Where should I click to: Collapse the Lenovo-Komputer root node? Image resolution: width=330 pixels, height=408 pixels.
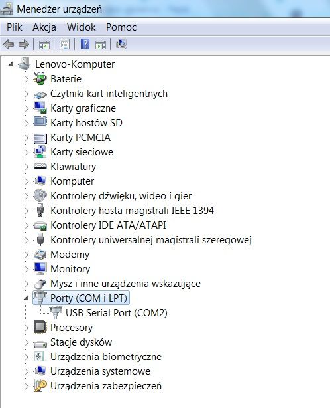click(x=11, y=64)
